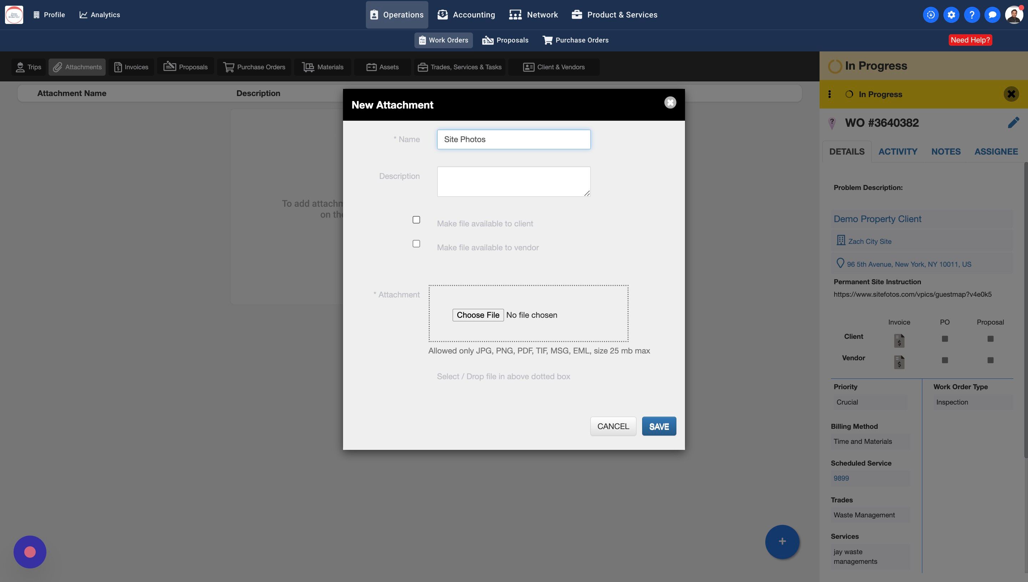
Task: Click the help question mark icon
Action: [972, 15]
